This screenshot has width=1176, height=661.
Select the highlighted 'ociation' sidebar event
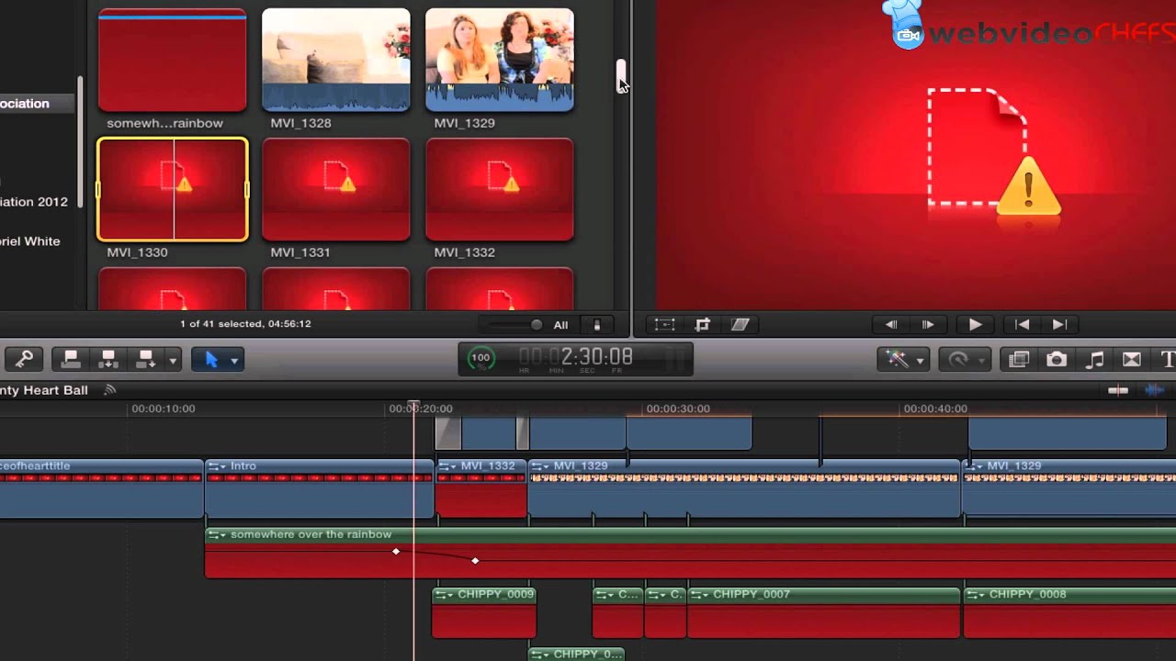coord(38,104)
